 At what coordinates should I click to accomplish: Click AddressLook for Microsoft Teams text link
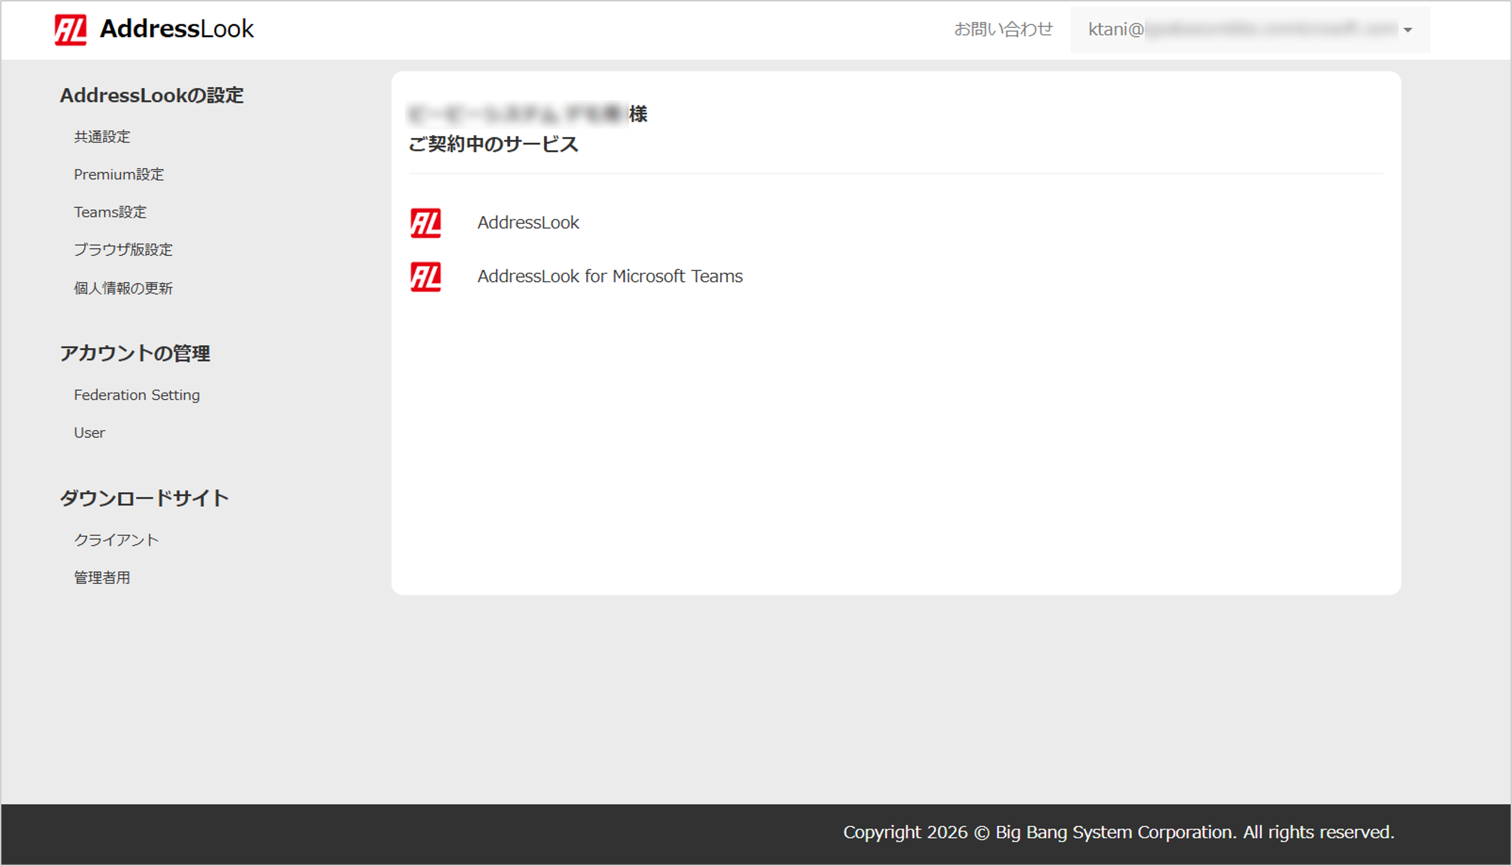pos(610,277)
